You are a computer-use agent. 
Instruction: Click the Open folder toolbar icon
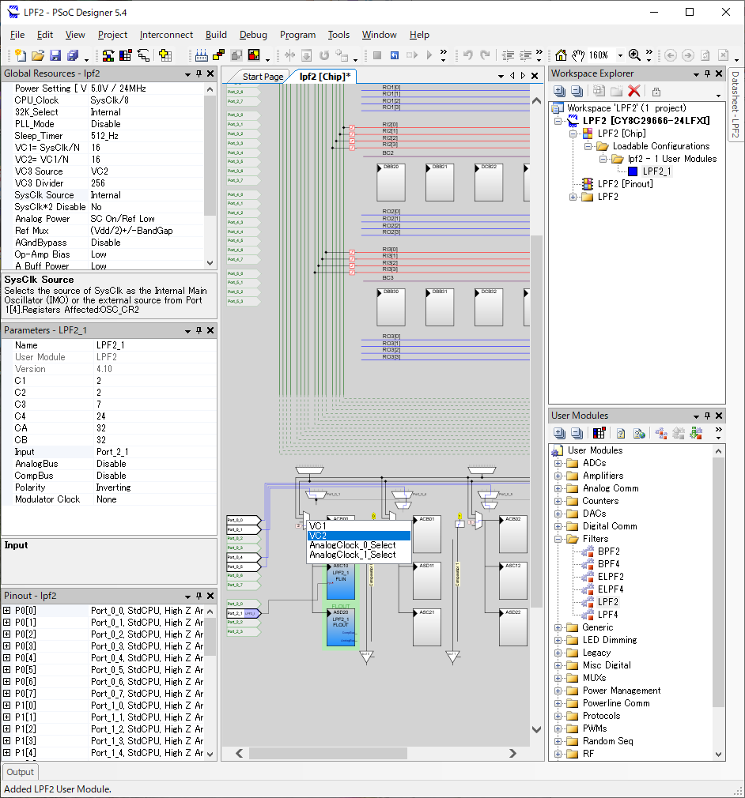click(x=38, y=55)
